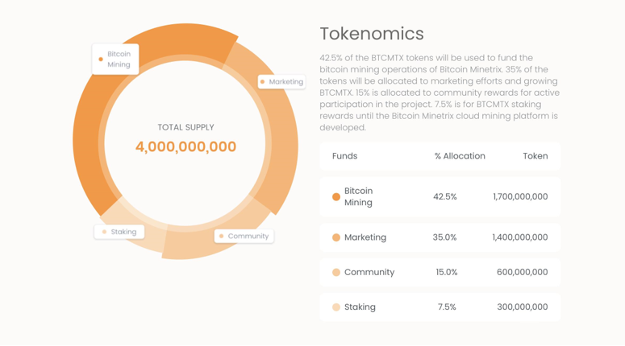Select the Community tag on donut chart

point(244,236)
